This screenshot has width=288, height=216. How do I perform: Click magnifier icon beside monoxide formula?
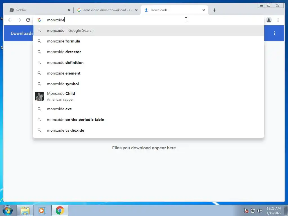click(39, 41)
